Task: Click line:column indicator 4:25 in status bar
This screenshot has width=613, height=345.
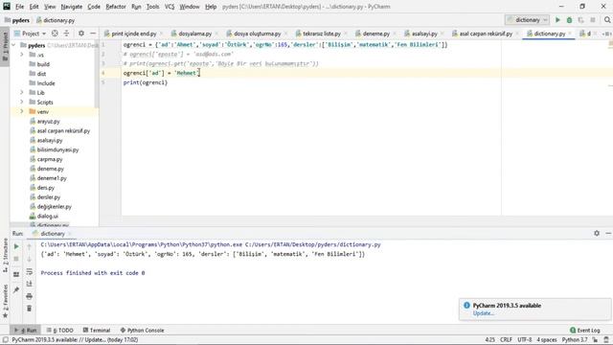Action: [x=489, y=340]
